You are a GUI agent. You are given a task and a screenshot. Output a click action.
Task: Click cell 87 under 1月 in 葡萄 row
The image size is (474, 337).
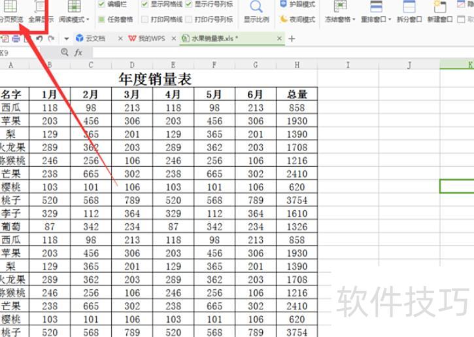click(x=50, y=226)
